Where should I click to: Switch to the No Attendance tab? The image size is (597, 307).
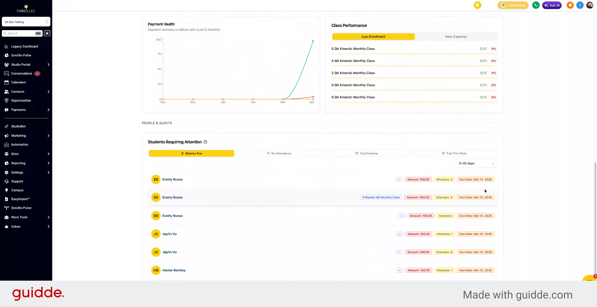click(x=279, y=153)
